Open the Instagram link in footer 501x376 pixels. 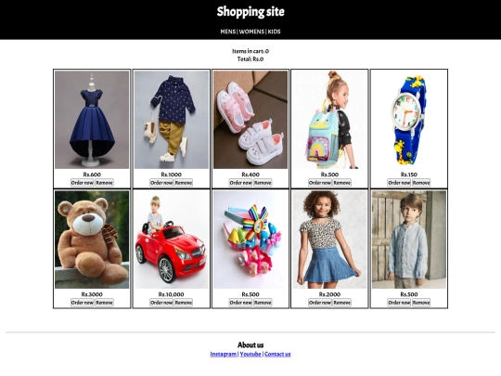223,354
